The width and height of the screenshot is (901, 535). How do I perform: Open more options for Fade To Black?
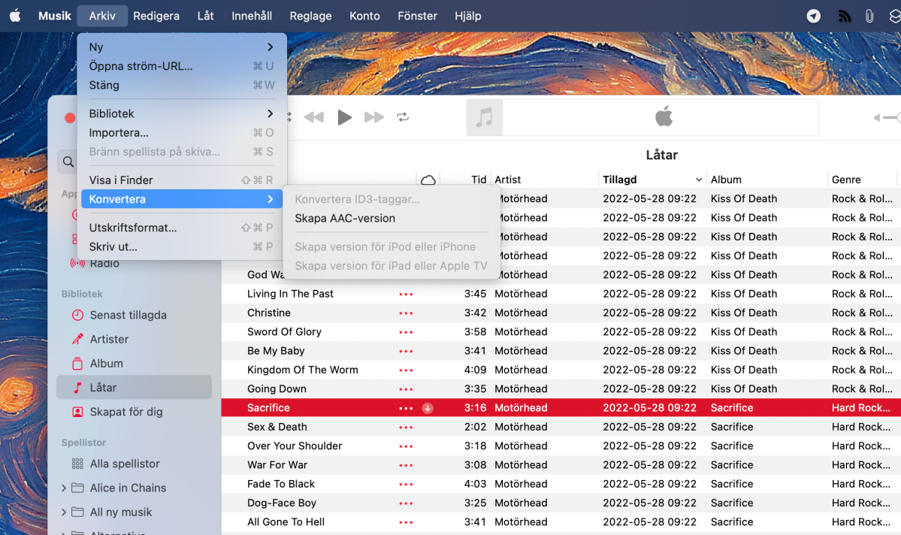(406, 484)
